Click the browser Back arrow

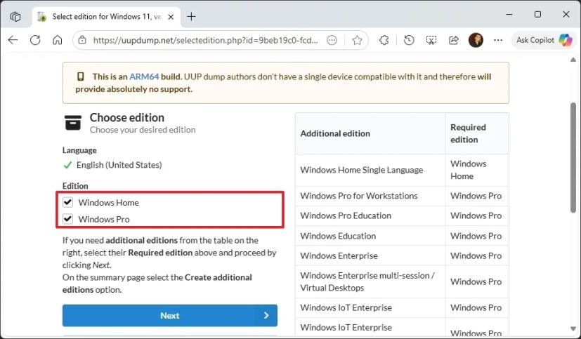(13, 40)
